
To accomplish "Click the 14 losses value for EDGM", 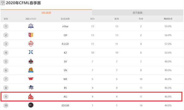I will 141,105.
